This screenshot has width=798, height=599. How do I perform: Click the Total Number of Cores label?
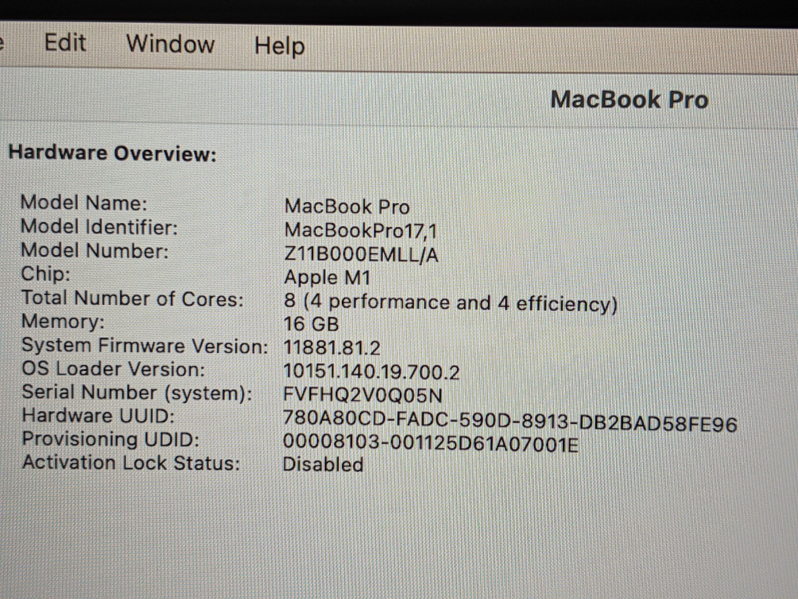pos(133,299)
